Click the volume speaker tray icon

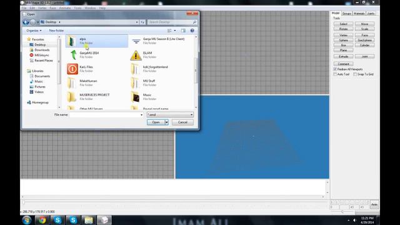[354, 220]
